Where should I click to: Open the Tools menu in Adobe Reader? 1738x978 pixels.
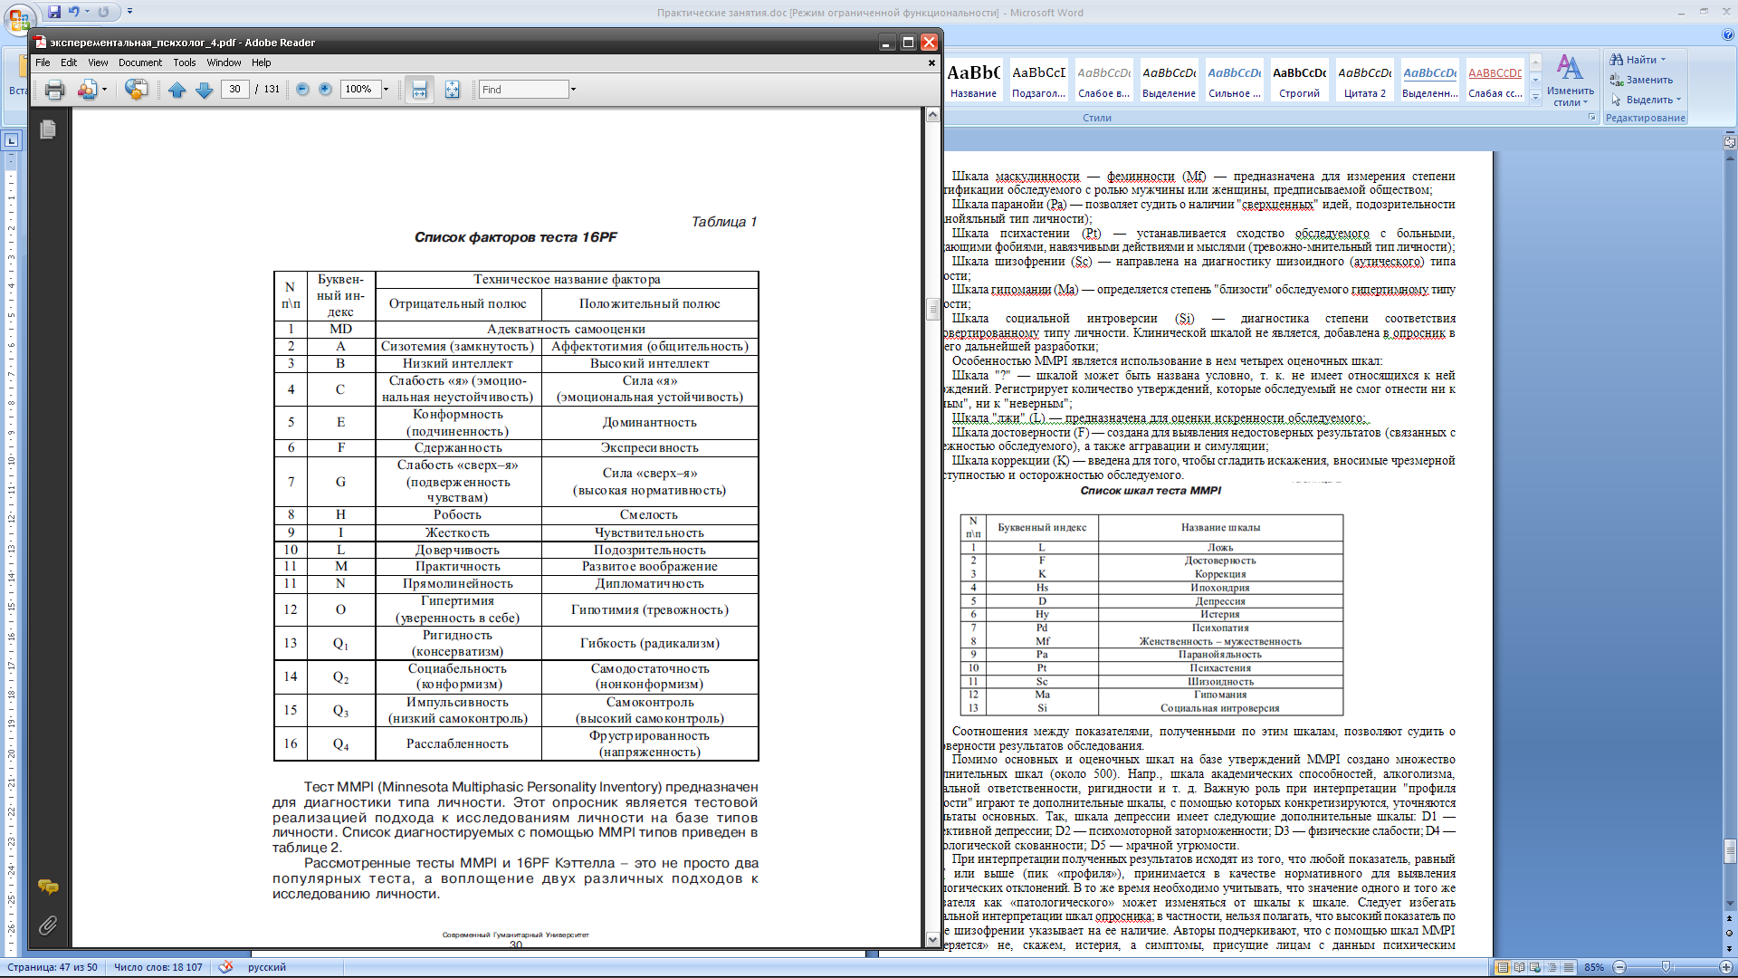(x=185, y=62)
